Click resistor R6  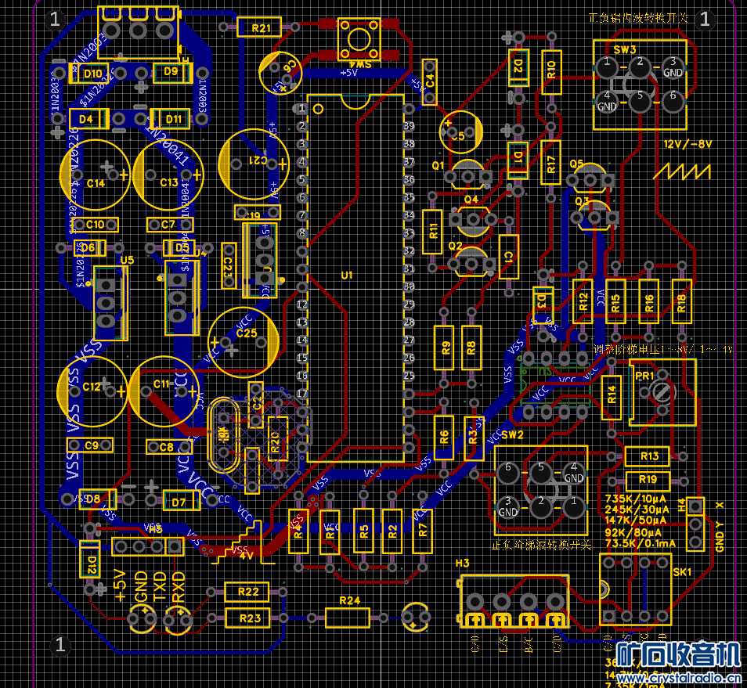click(443, 438)
